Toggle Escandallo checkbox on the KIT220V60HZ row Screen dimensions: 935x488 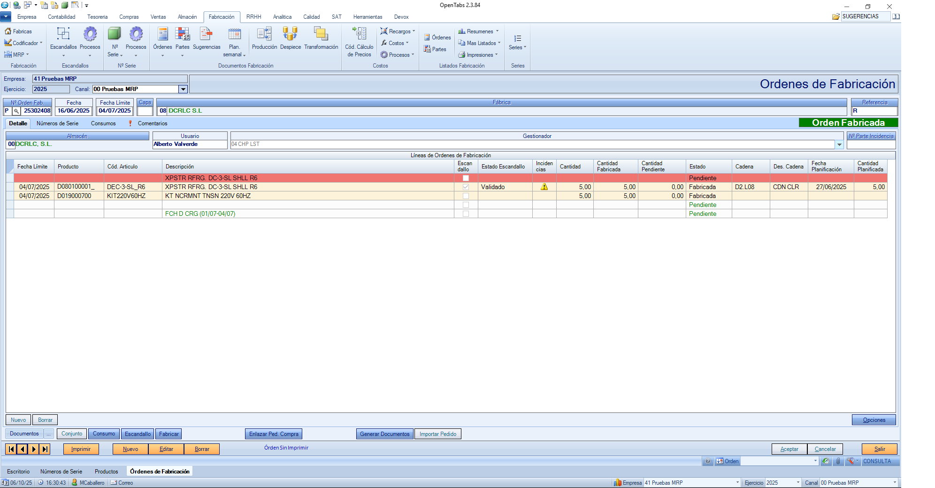pos(466,196)
